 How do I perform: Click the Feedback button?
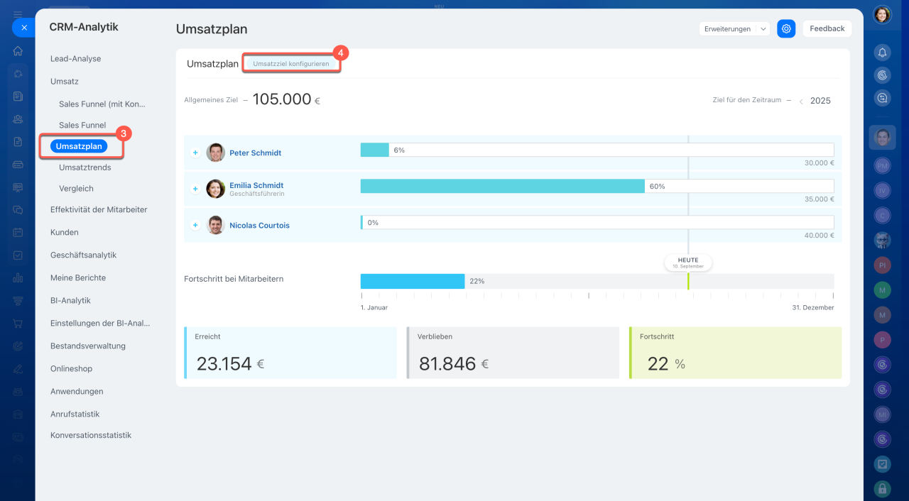(827, 28)
